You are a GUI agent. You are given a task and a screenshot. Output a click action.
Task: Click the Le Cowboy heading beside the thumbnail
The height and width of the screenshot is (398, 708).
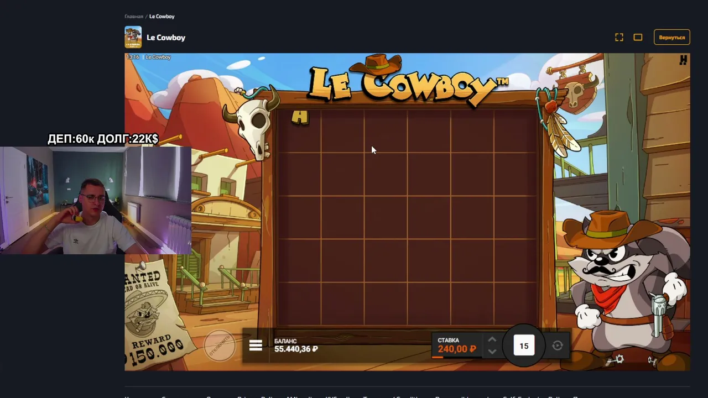pos(166,38)
